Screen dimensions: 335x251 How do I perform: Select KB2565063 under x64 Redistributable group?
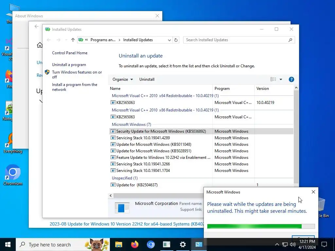pos(201,102)
